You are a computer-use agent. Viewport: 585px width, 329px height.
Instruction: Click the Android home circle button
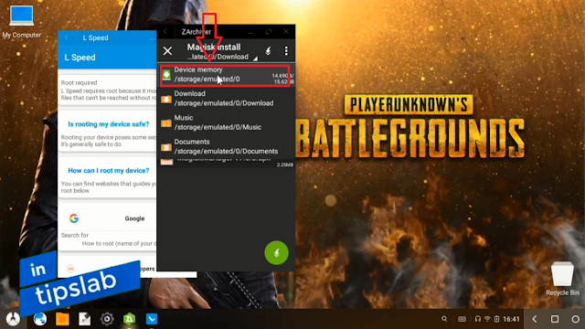tap(575, 319)
